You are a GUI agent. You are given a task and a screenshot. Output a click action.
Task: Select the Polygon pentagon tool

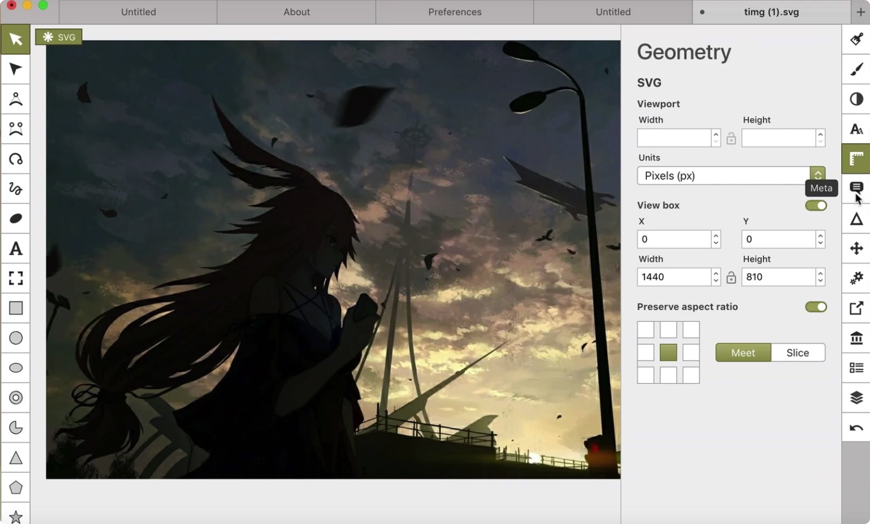[x=15, y=487]
